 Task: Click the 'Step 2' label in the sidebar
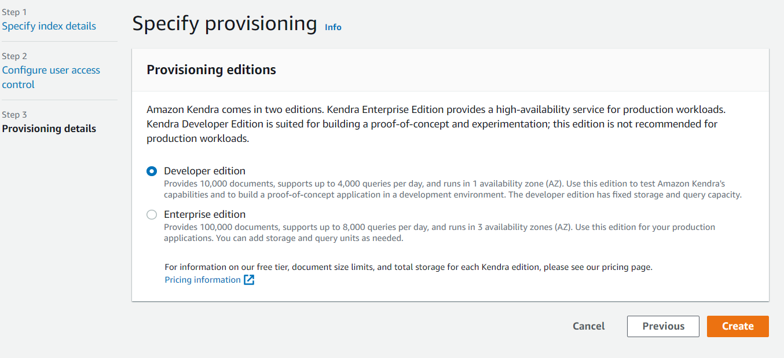point(14,56)
